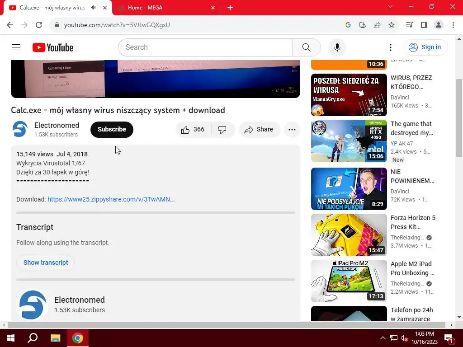Open muted volume icon in tray
Screen dimensions: 463x347
(405, 338)
